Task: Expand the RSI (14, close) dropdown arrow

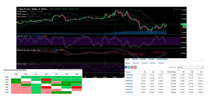Action: (x=27, y=64)
